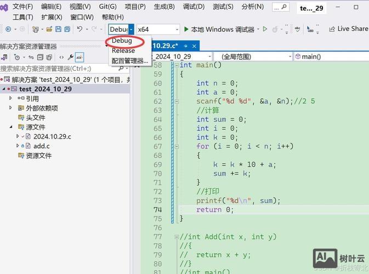Open the 调试(D) menu
The width and height of the screenshot is (369, 274).
tap(194, 7)
